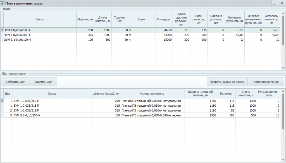286x163 pixels.
Task: Click the "Цвет" column header
Action: click(x=142, y=19)
